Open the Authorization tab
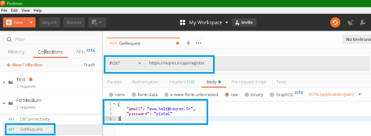Image resolution: width=371 pixels, height=136 pixels. pyautogui.click(x=146, y=82)
